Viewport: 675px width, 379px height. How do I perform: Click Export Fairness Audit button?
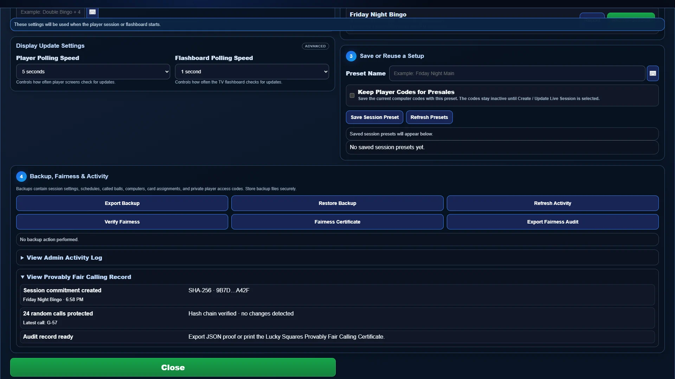pyautogui.click(x=552, y=222)
